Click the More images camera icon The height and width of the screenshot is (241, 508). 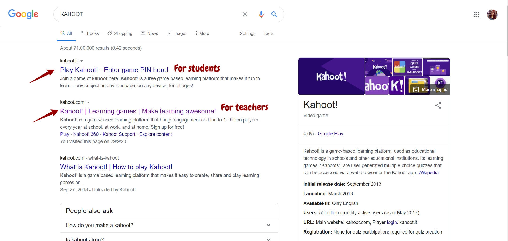click(x=416, y=89)
